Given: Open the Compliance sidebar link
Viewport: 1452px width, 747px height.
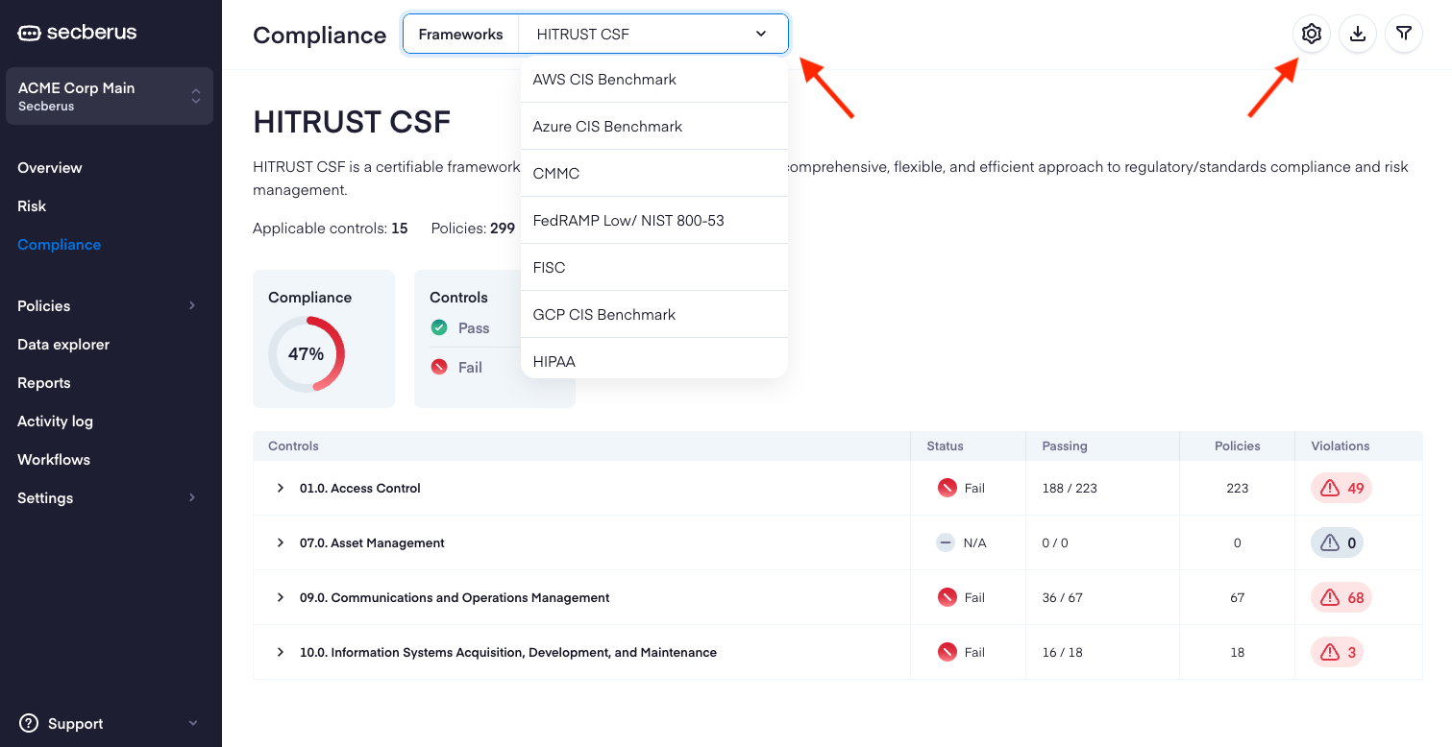Looking at the screenshot, I should 59,244.
